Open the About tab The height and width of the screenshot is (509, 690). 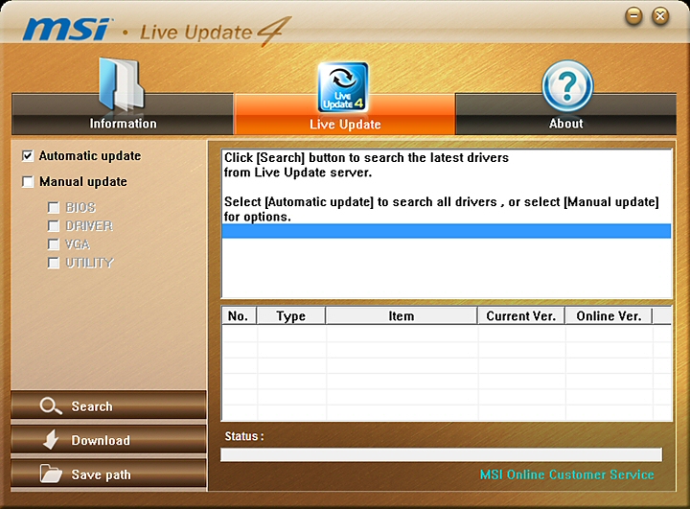coord(566,114)
